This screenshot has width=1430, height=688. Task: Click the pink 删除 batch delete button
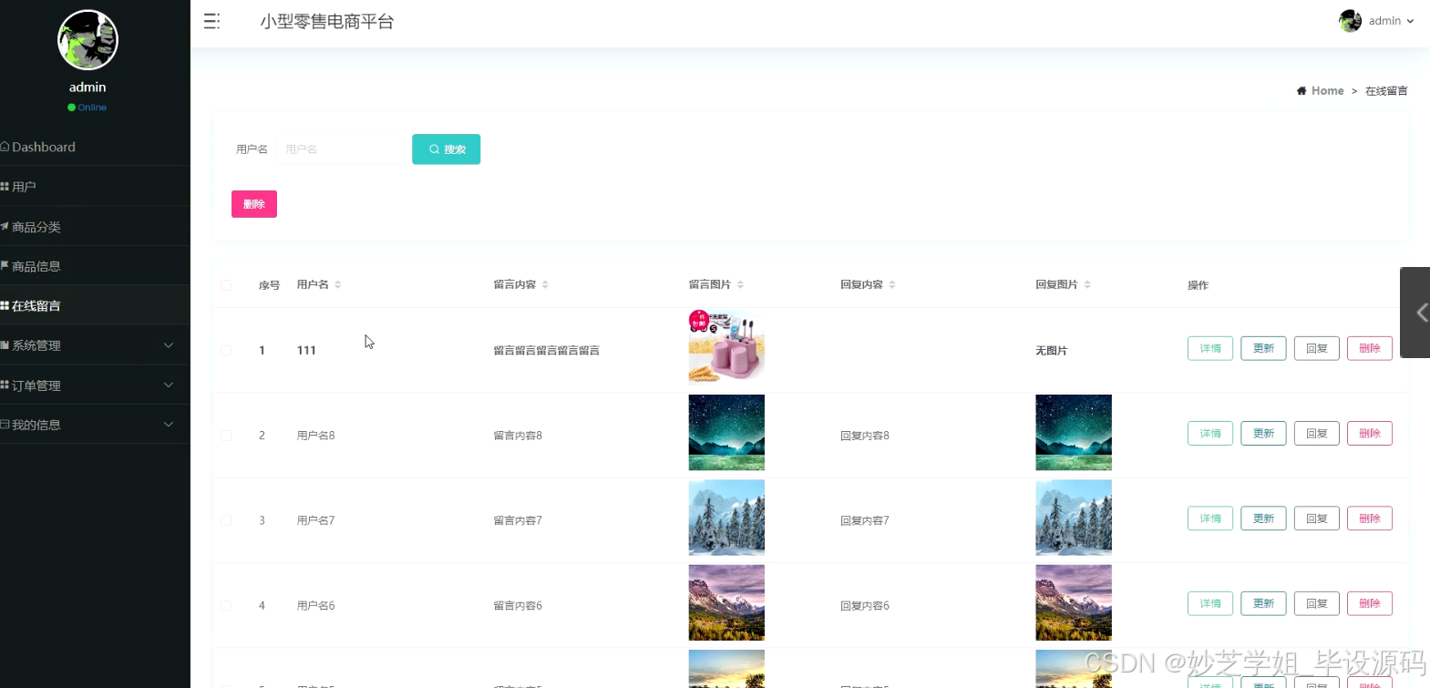point(254,204)
